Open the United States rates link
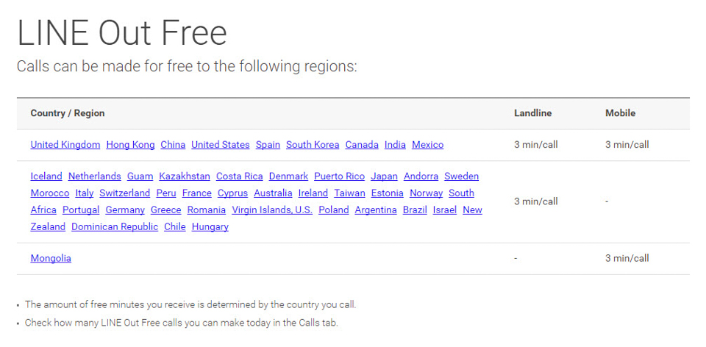Viewport: 706px width, 347px height. pyautogui.click(x=221, y=145)
